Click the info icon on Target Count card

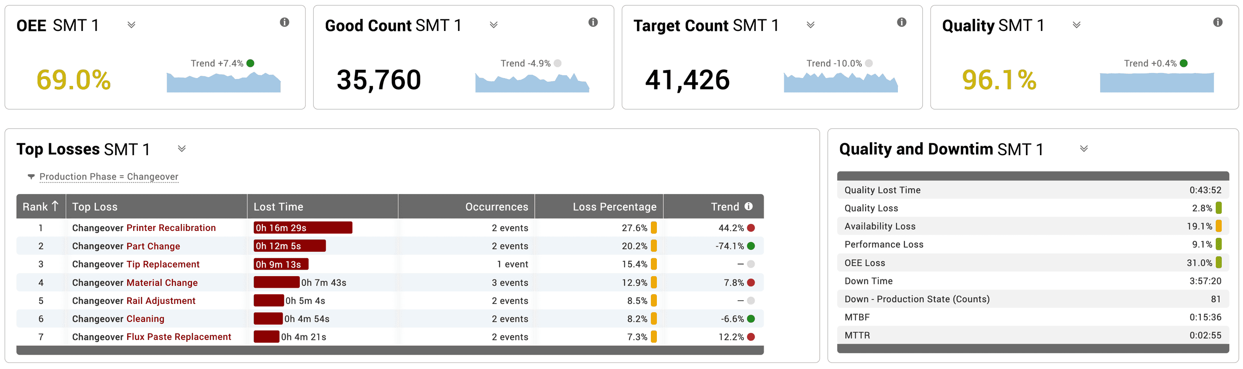click(901, 22)
